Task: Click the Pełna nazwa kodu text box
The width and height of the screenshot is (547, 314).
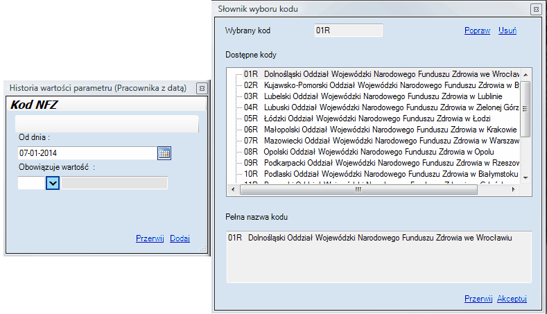Action: [x=379, y=256]
